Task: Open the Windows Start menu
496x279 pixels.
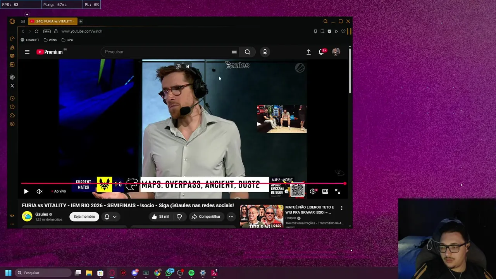Action: tap(8, 273)
